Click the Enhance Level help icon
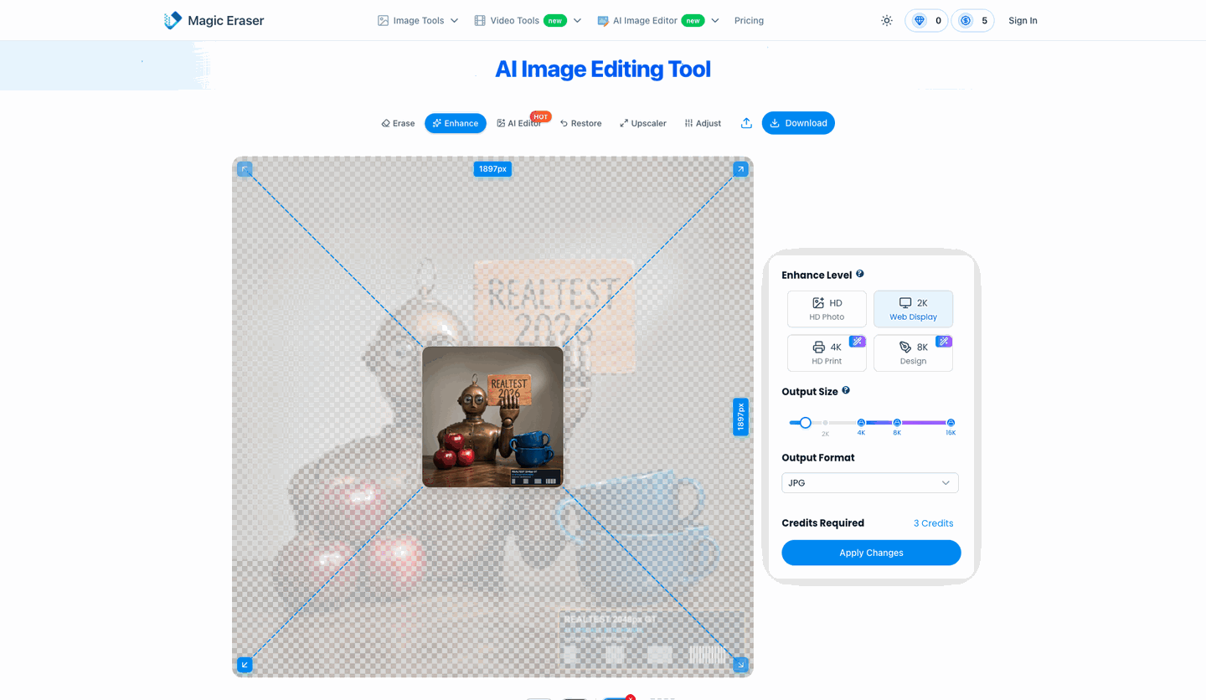The width and height of the screenshot is (1206, 700). tap(860, 274)
